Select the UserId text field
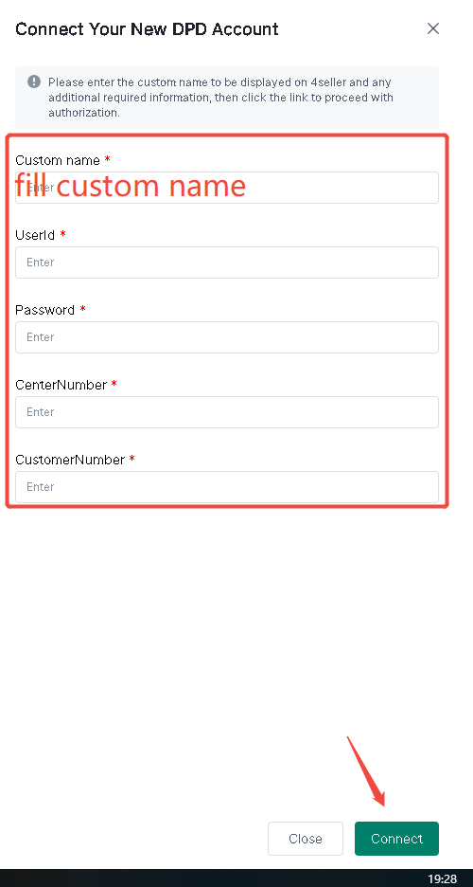Viewport: 473px width, 887px height. tap(227, 262)
